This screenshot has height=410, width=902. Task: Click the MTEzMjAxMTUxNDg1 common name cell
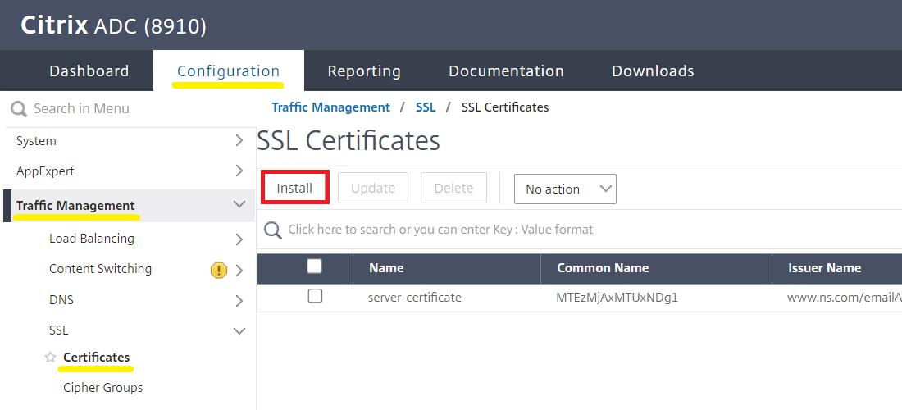617,298
